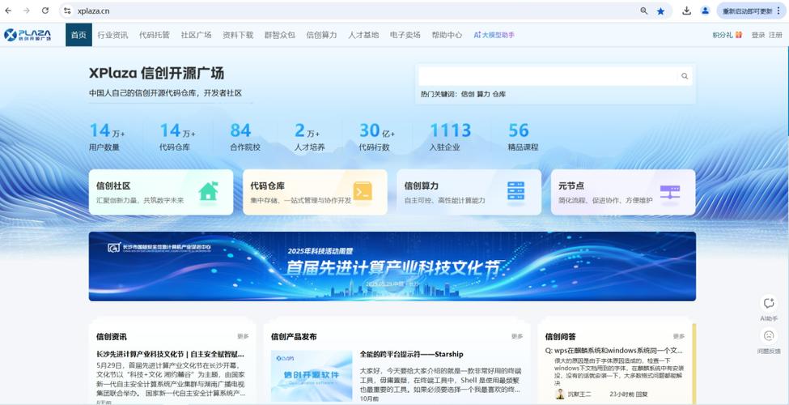Open the 长沙先进计算产业科技文化节 news headline
Viewport: 789px width, 405px height.
pyautogui.click(x=170, y=354)
